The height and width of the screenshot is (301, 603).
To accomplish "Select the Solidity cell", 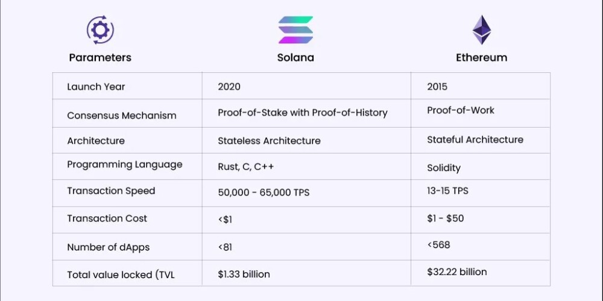I will tap(444, 168).
